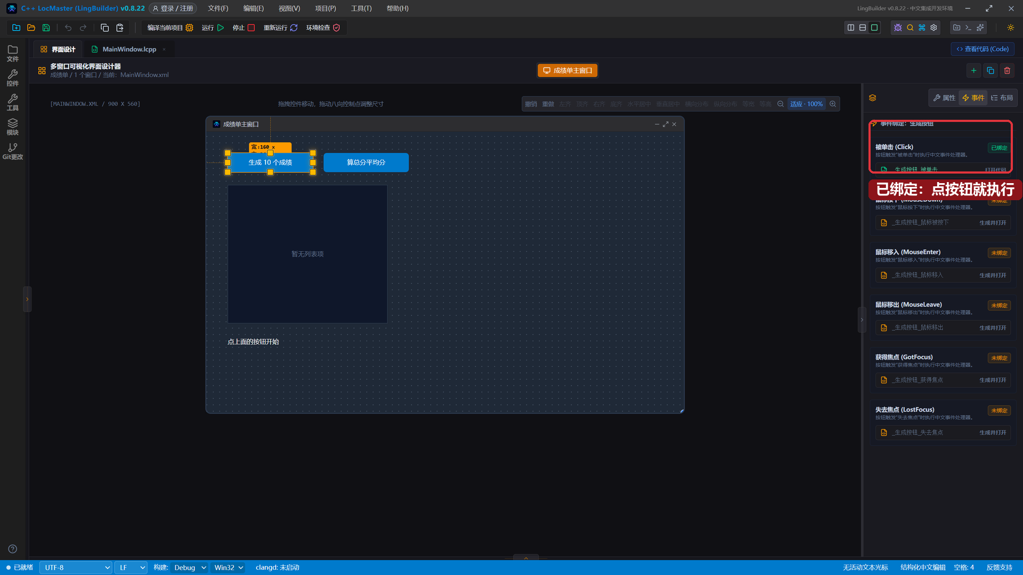Zoom out the design canvas
This screenshot has height=575, width=1023.
[781, 104]
